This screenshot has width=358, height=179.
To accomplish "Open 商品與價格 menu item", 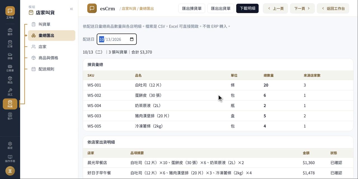I will tap(51, 58).
